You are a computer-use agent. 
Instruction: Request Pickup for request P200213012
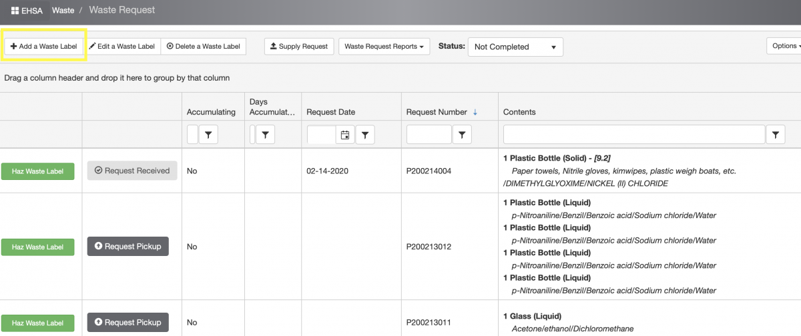click(x=127, y=247)
